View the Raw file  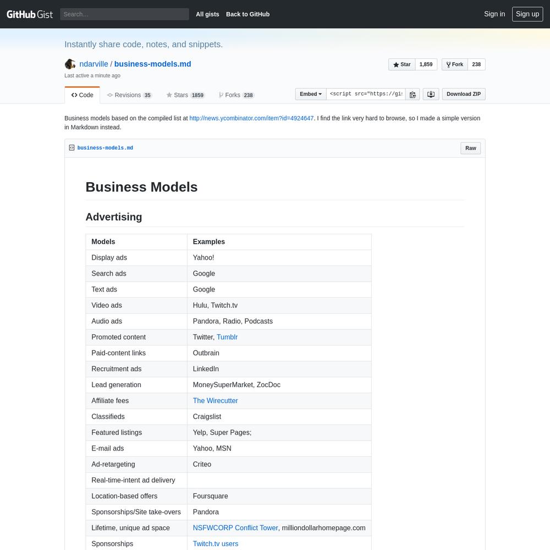(x=471, y=148)
